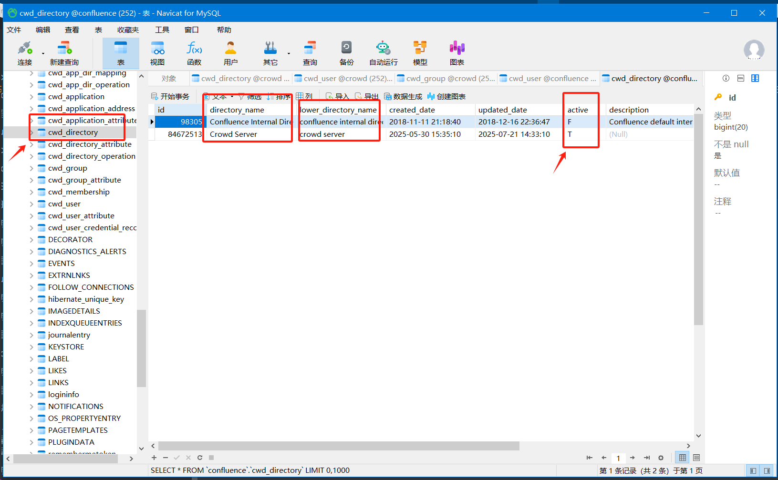
Task: Open 新建查询 (New Query)
Action: click(x=64, y=53)
